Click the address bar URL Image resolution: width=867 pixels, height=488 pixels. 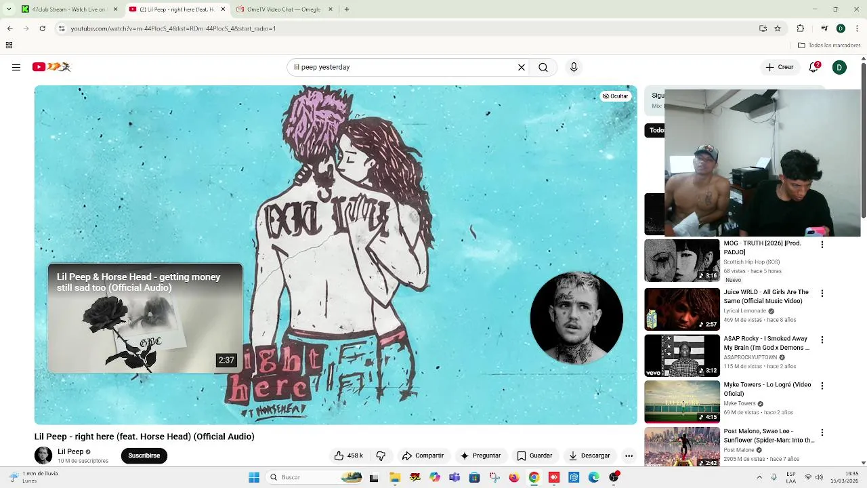173,28
